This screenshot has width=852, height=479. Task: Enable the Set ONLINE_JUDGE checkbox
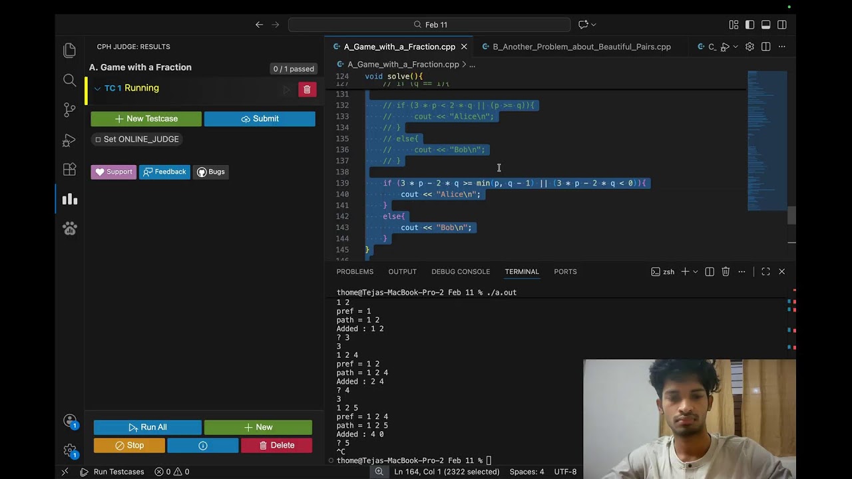coord(98,139)
